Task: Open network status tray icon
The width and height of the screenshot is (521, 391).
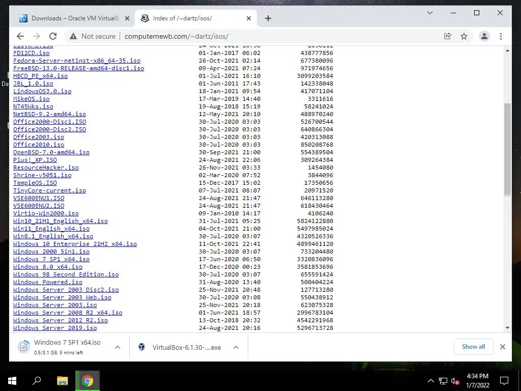Action: 443,381
